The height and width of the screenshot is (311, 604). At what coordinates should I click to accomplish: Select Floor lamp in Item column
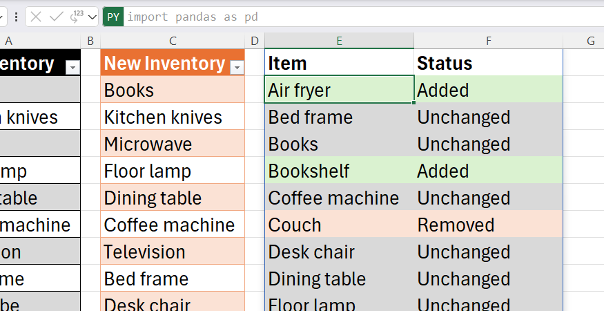pos(340,302)
